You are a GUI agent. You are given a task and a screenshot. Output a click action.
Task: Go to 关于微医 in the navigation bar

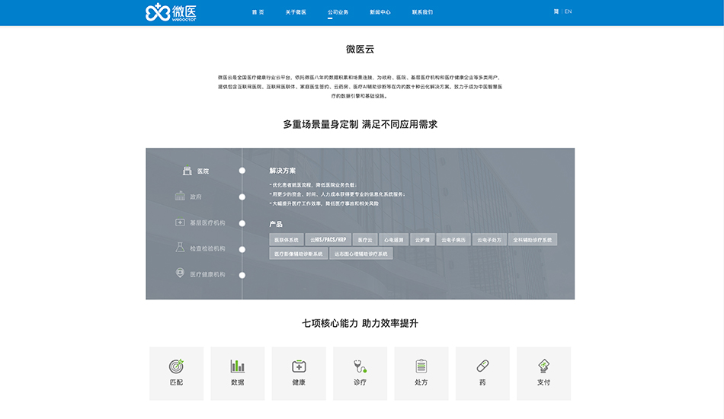click(x=296, y=12)
